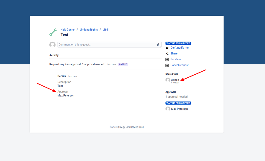The width and height of the screenshot is (265, 161).
Task: Click the icon next to Cancel request
Action: coord(167,65)
